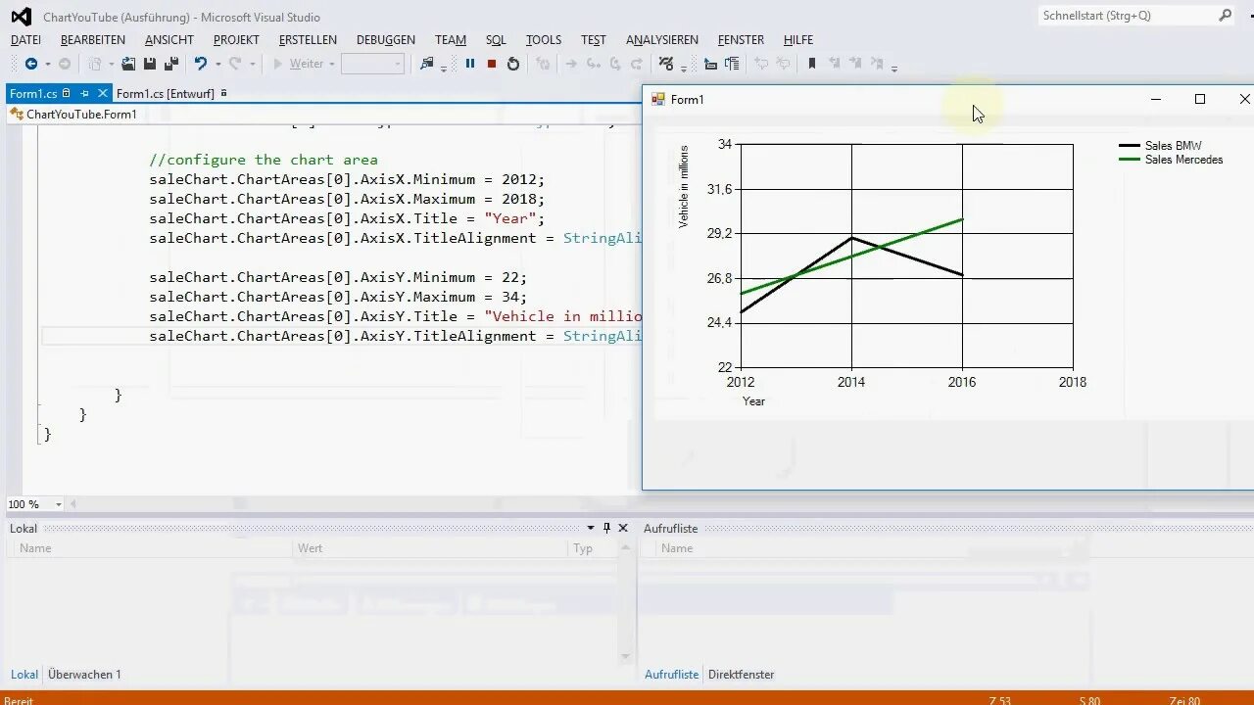Image resolution: width=1254 pixels, height=705 pixels.
Task: Open the empty toolbar combo box
Action: 372,64
